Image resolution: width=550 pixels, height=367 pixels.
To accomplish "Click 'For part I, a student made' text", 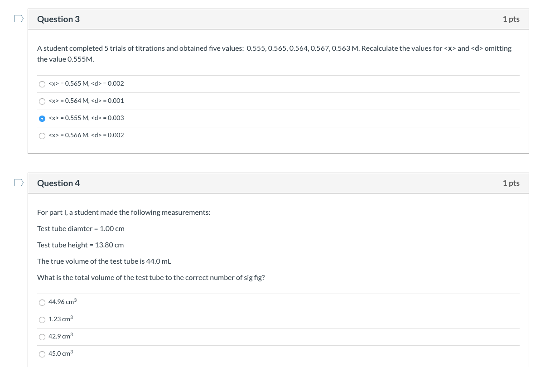I will click(x=124, y=212).
